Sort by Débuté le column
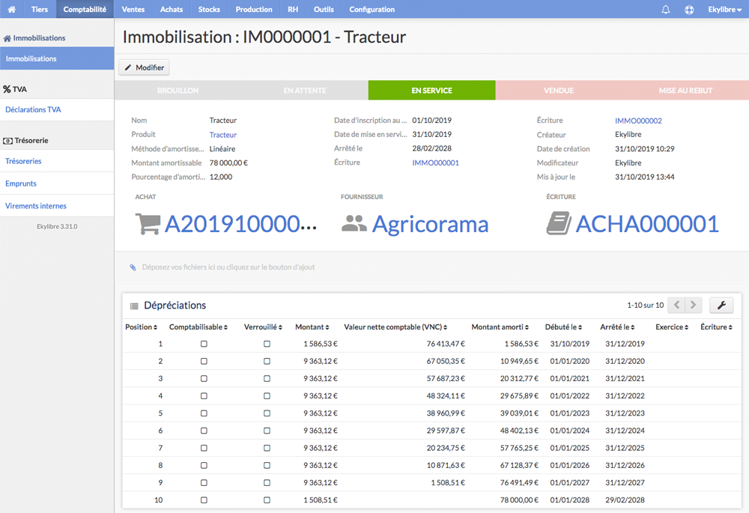The width and height of the screenshot is (749, 513). coord(564,327)
